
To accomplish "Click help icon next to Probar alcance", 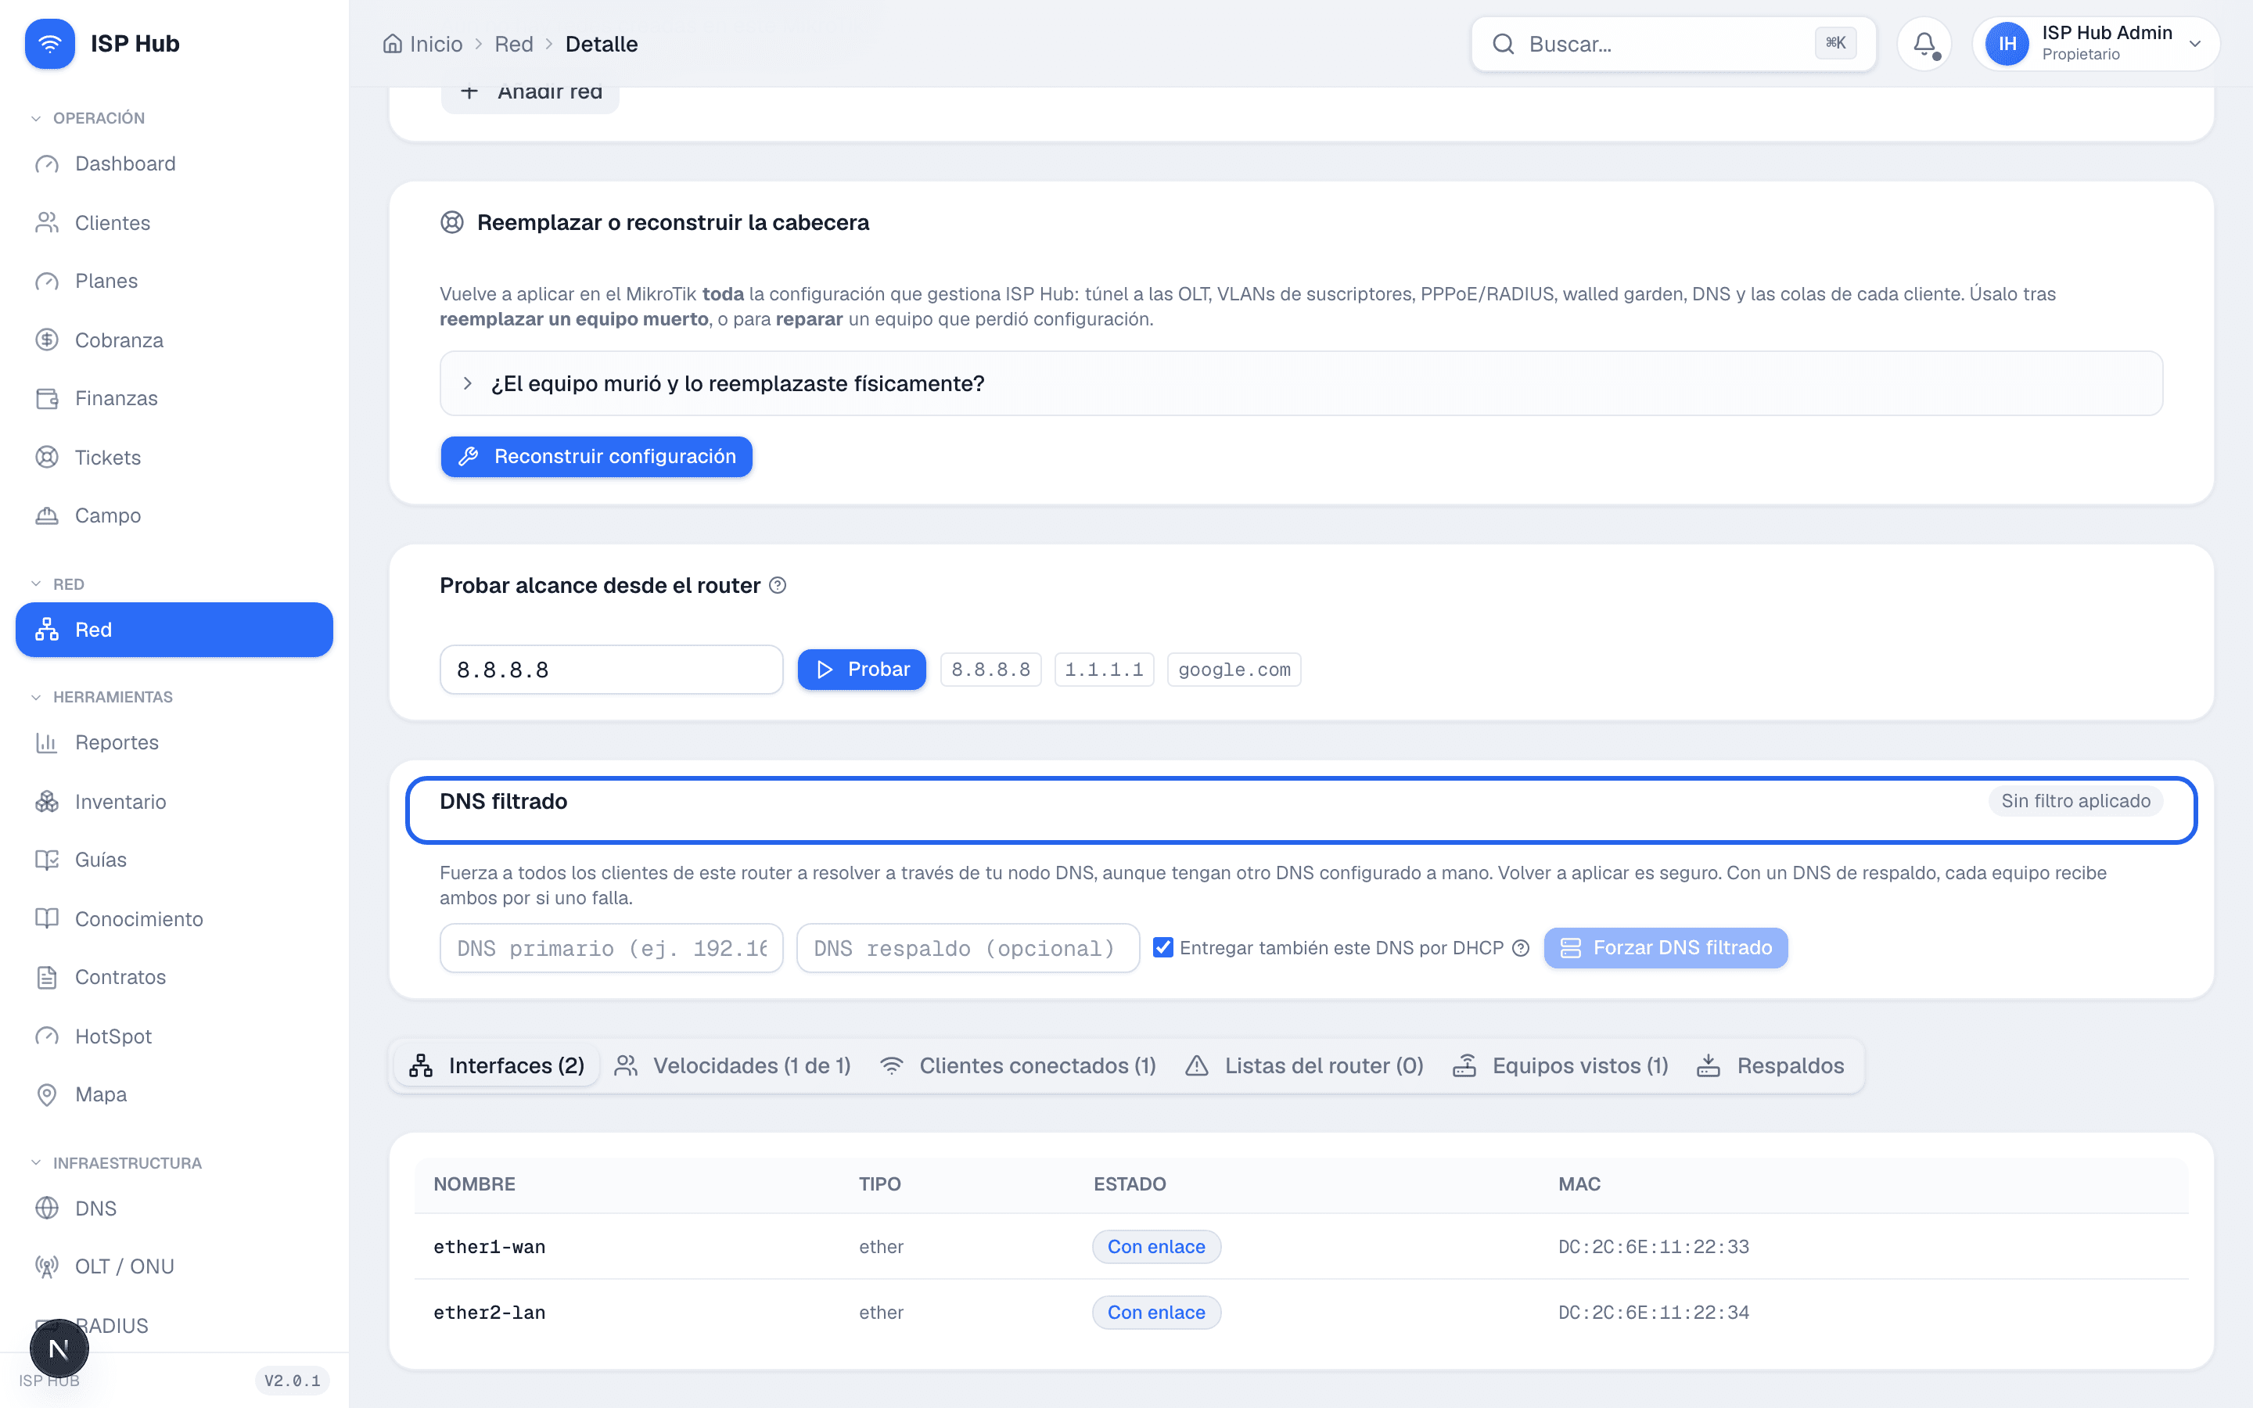I will 778,586.
